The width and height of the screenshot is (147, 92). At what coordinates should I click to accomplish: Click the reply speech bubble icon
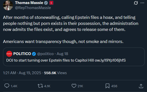(7, 86)
